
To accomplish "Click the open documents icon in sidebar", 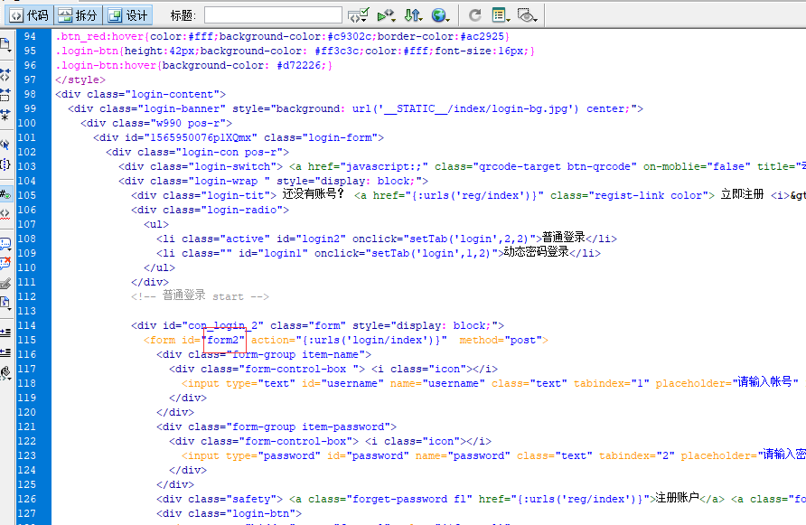I will 6,42.
